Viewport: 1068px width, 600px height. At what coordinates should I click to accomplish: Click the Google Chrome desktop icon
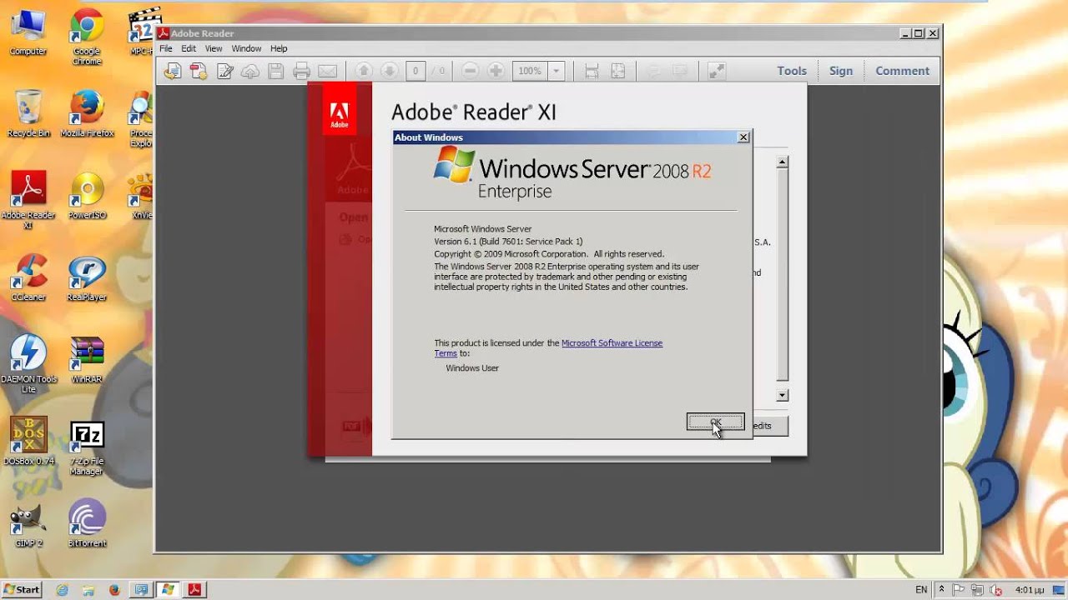click(87, 38)
